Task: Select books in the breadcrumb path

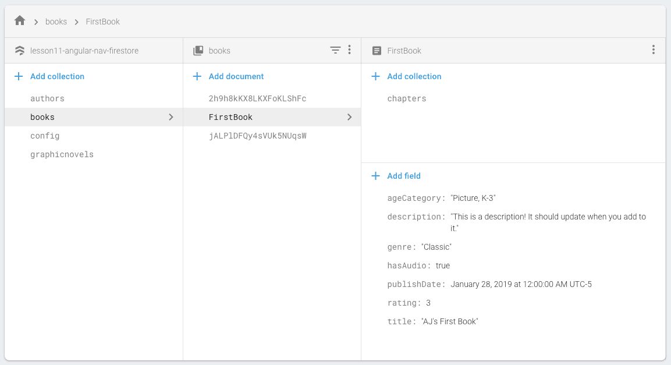Action: click(56, 22)
